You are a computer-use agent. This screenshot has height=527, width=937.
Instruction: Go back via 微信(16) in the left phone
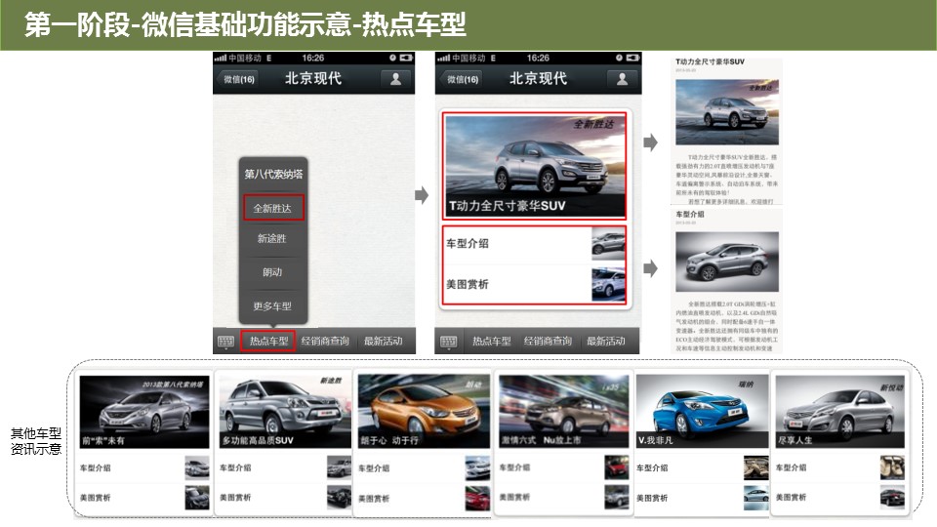[x=238, y=79]
